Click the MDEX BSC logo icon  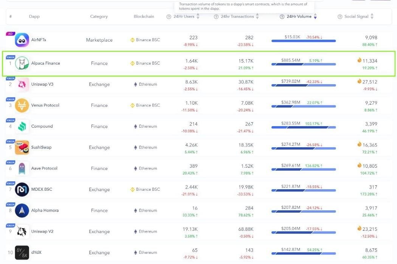pyautogui.click(x=22, y=190)
